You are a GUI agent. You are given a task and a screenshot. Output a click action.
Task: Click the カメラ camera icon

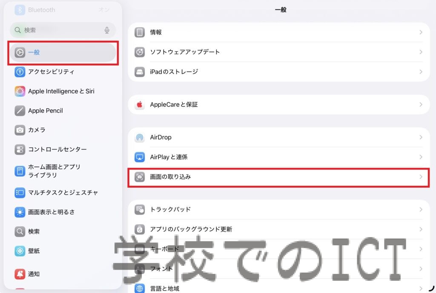point(20,130)
